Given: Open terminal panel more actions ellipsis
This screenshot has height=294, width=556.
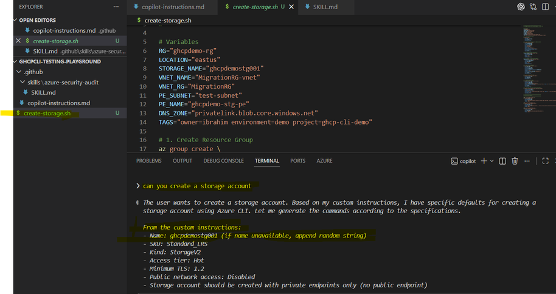Looking at the screenshot, I should pos(528,161).
